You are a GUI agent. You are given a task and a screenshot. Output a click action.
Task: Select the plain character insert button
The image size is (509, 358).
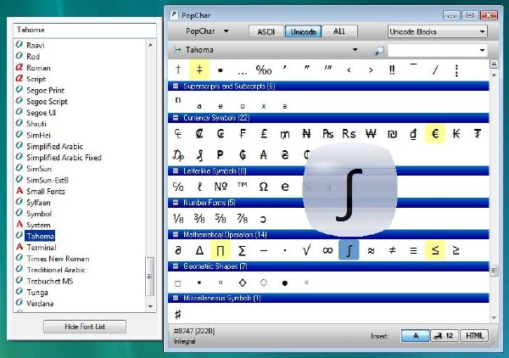415,336
